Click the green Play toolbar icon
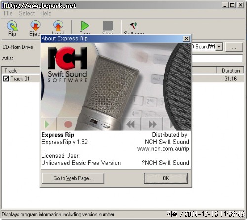 point(84,26)
